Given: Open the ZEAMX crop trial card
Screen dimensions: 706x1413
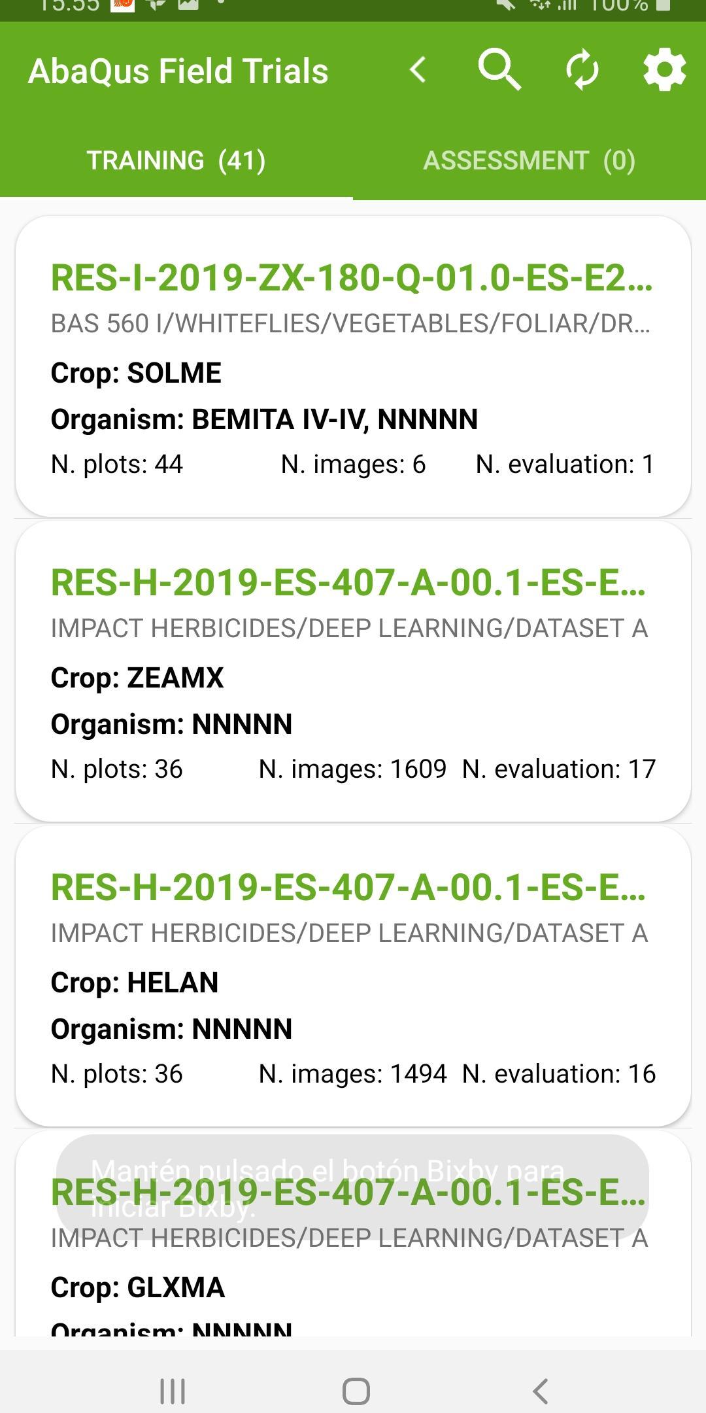Looking at the screenshot, I should (x=353, y=671).
